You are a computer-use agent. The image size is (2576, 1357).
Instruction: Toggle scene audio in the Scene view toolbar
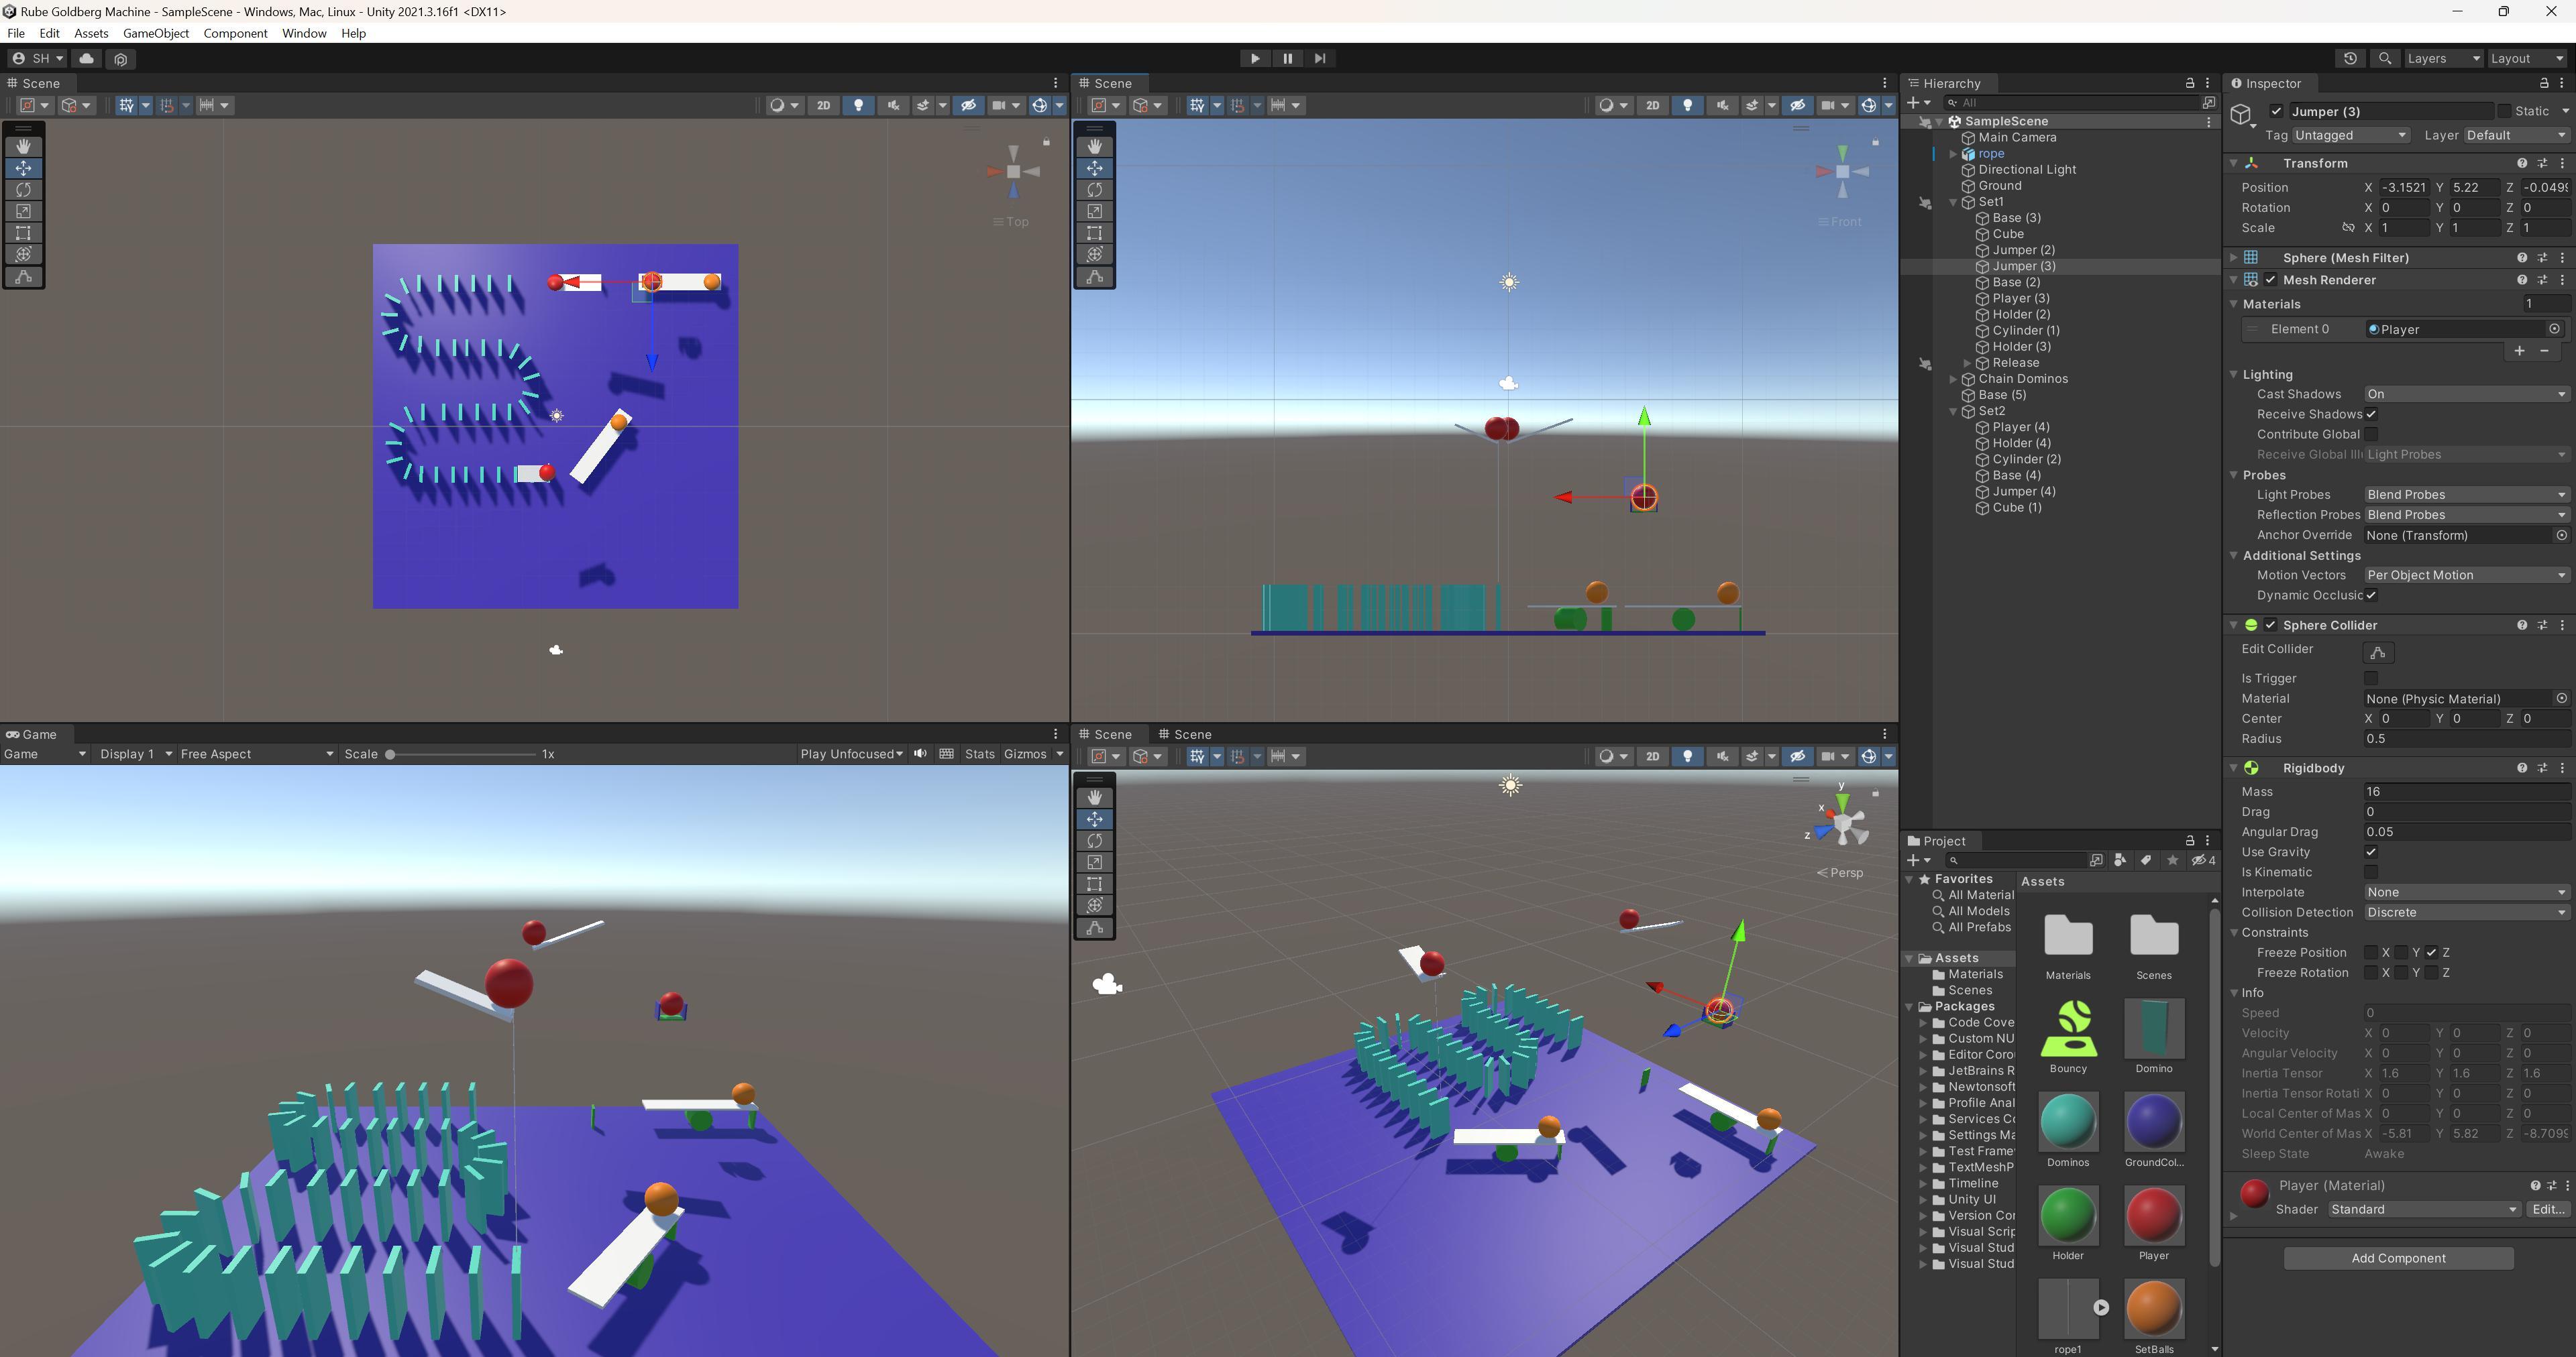pyautogui.click(x=893, y=105)
